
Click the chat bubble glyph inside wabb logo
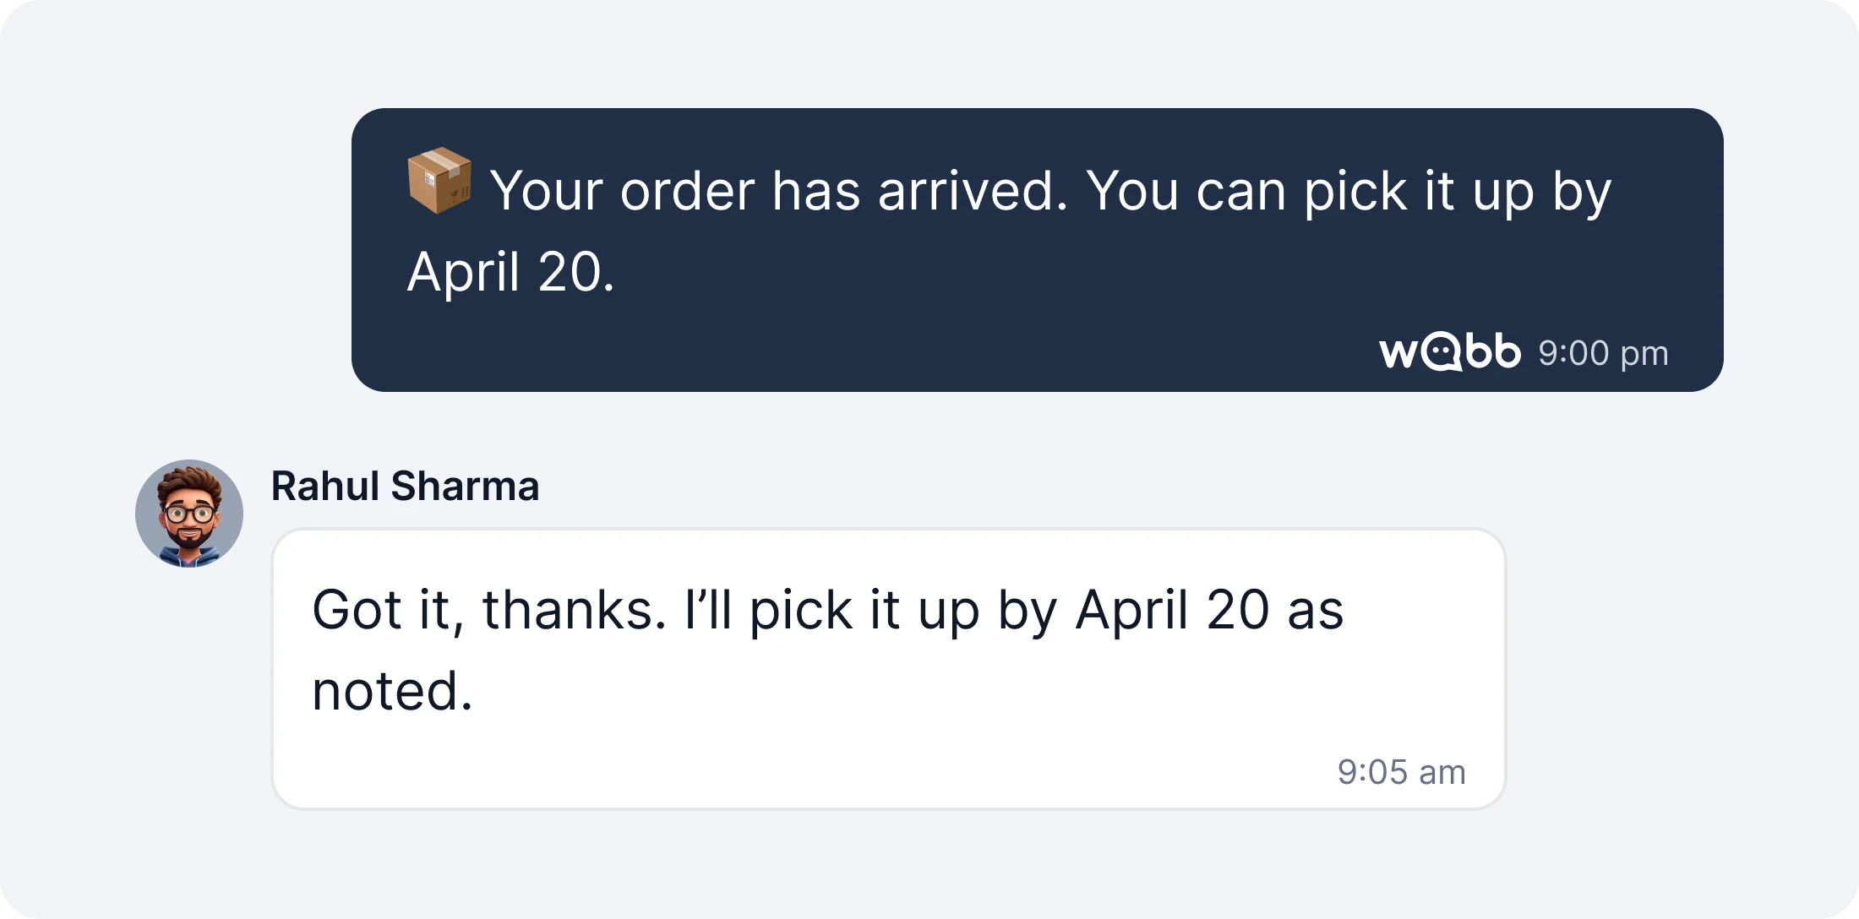1441,351
